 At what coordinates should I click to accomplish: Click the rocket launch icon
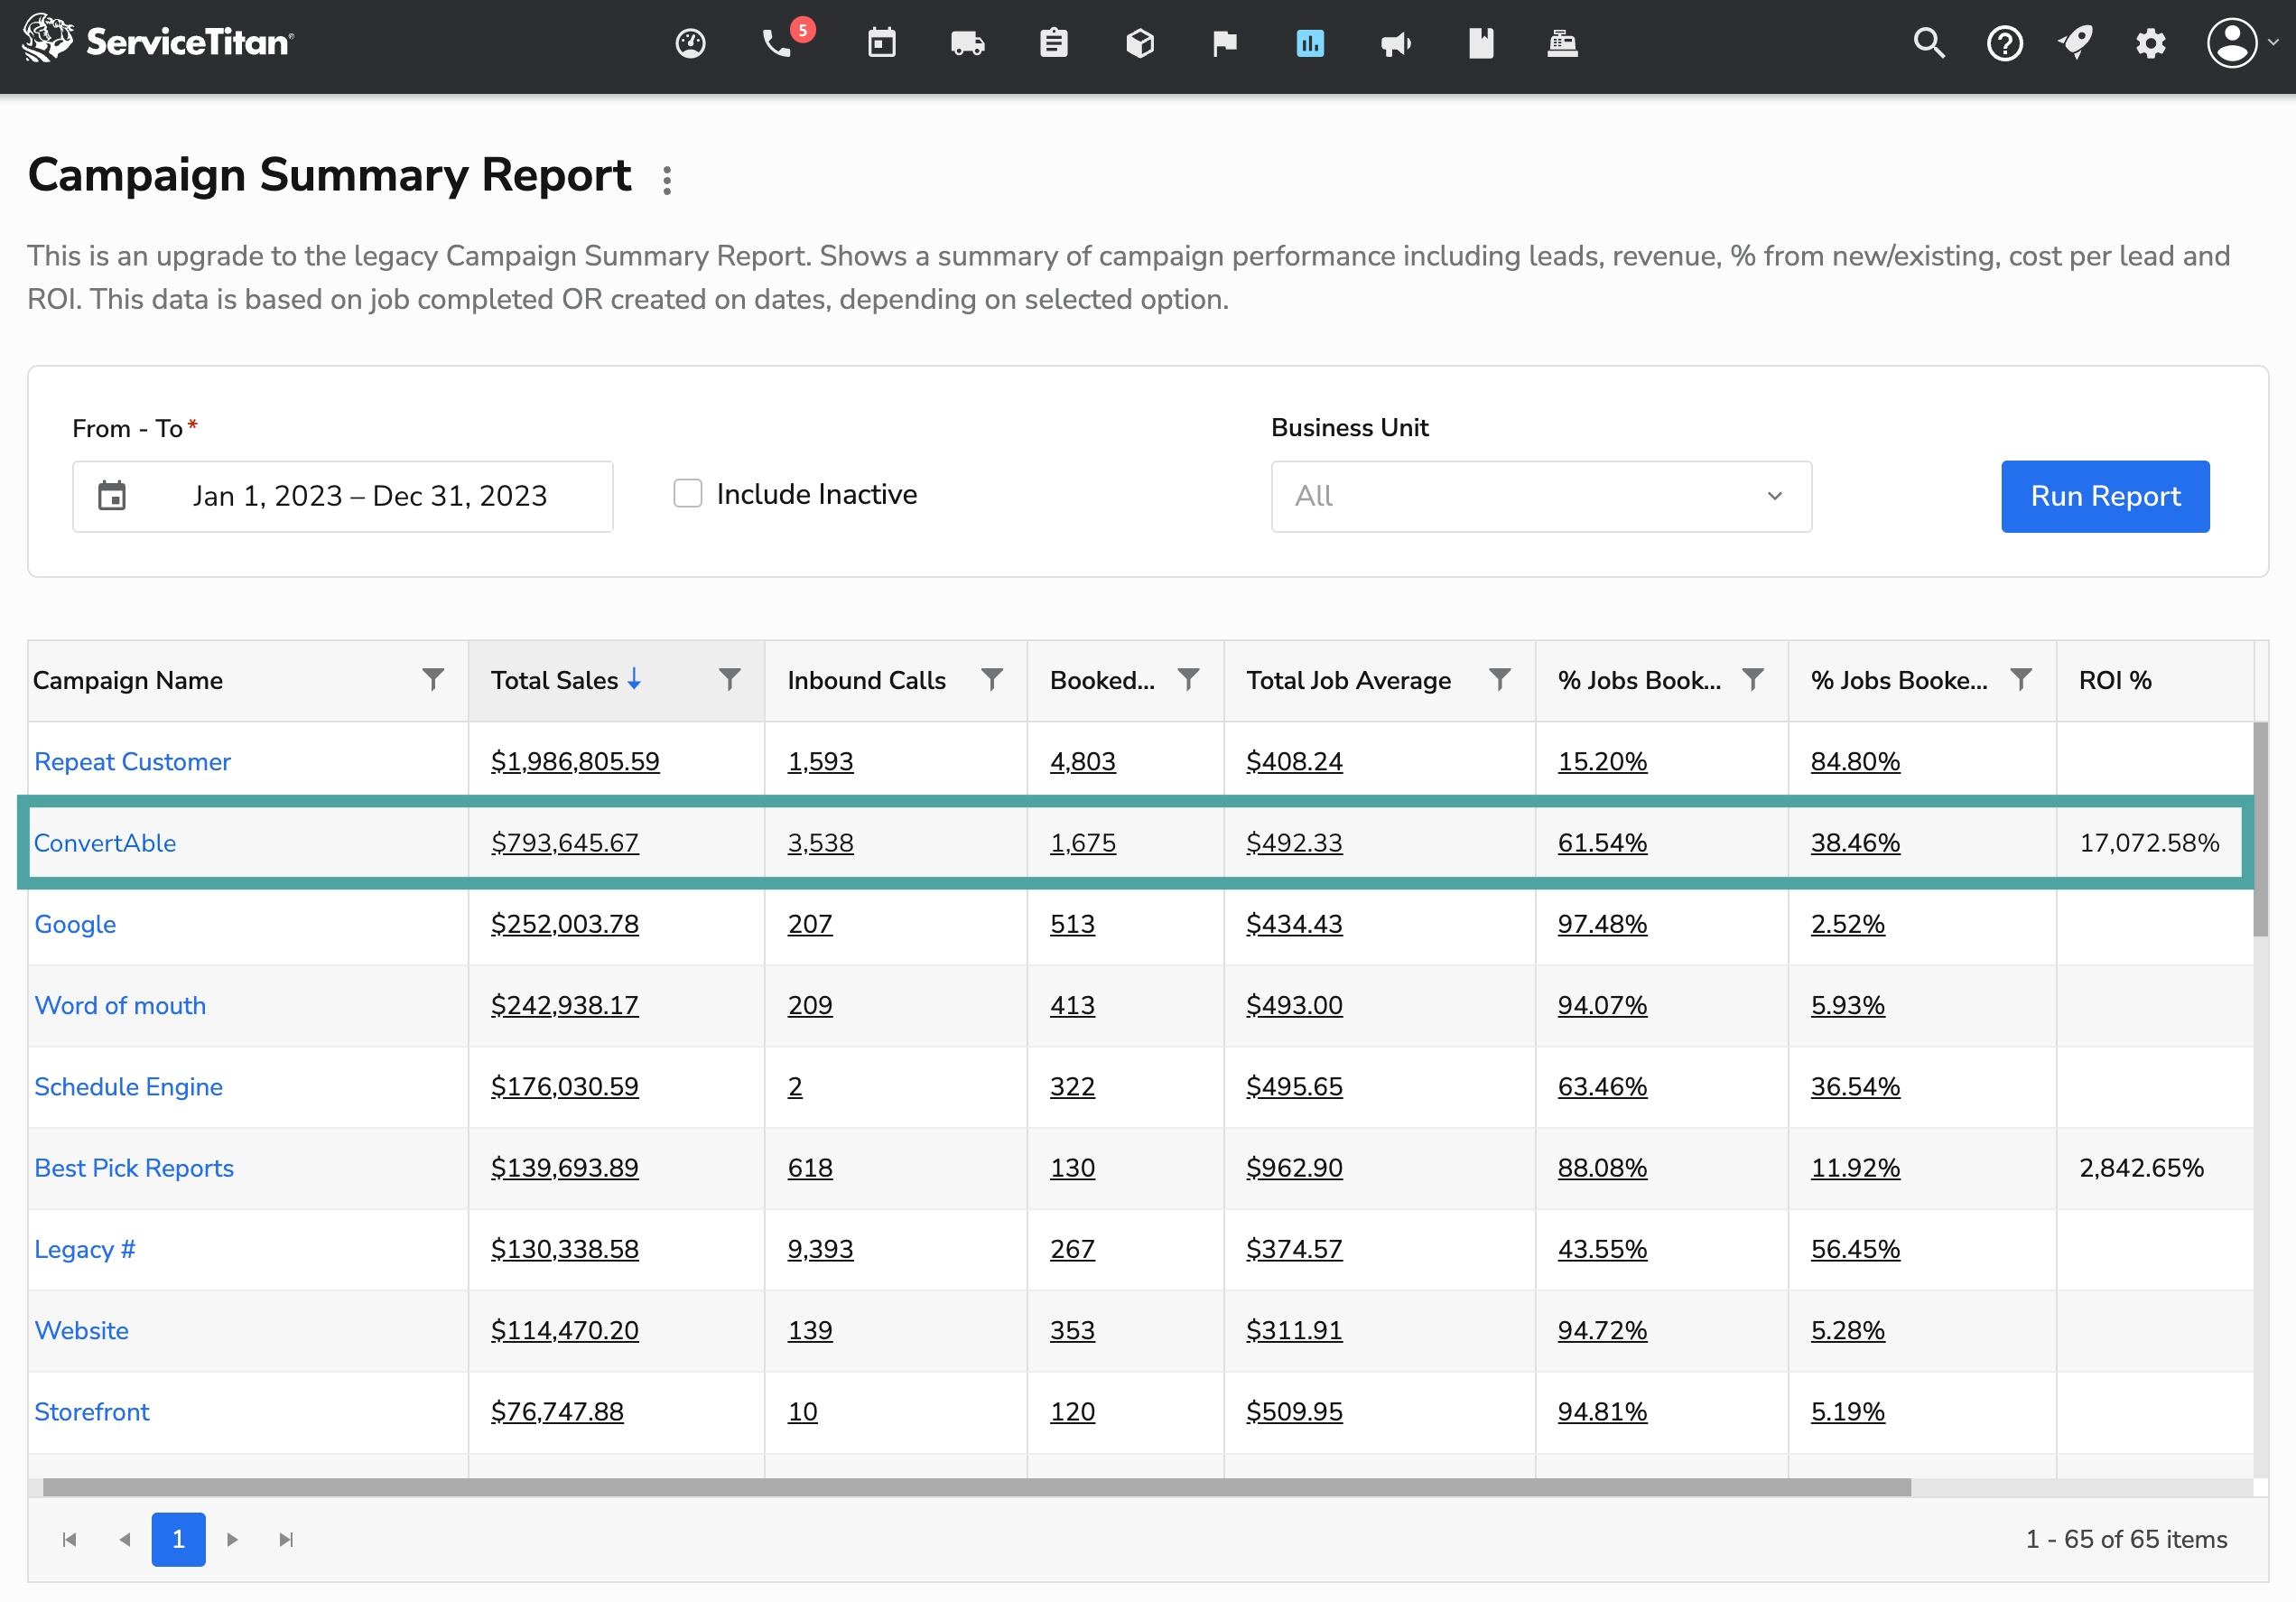point(2075,43)
